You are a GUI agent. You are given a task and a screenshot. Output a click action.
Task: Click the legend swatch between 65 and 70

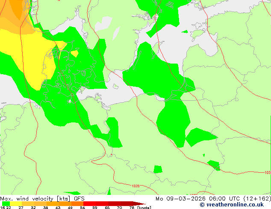click(x=115, y=203)
